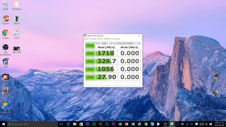Image resolution: width=226 pixels, height=127 pixels.
Task: Open the iTunes desktop shortcut
Action: (17, 34)
